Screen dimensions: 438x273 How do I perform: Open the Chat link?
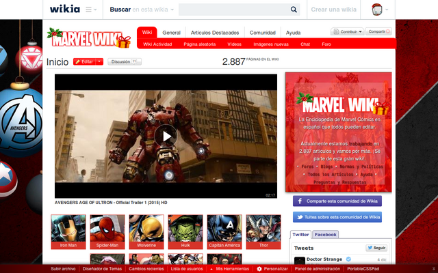point(305,44)
